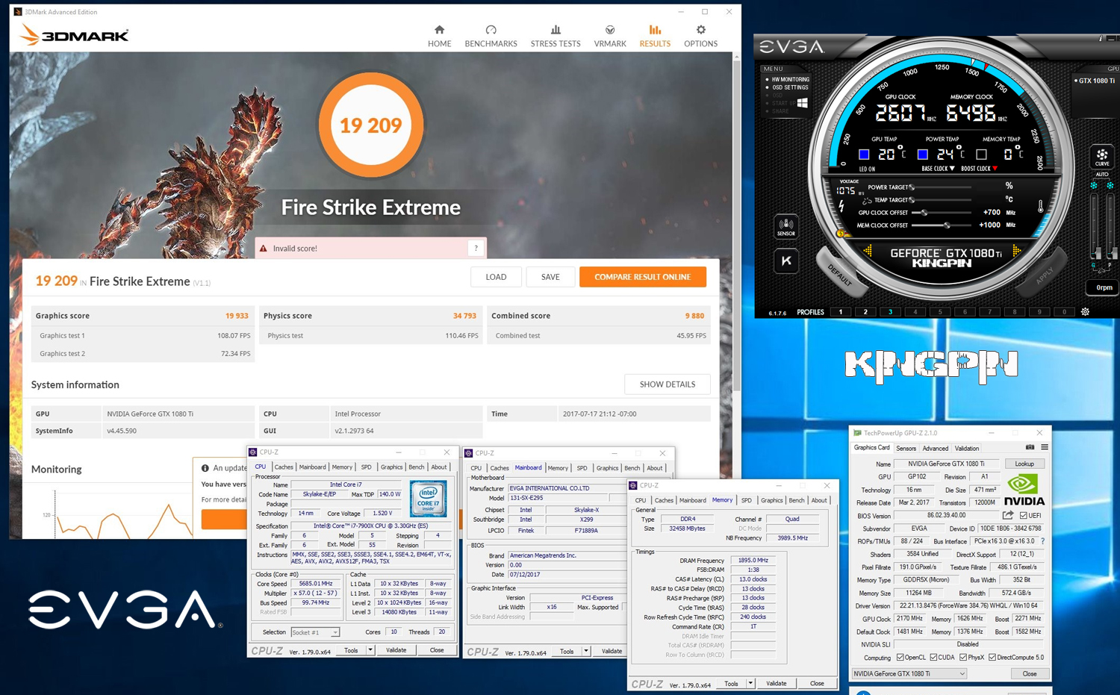
Task: Expand Tools arrow in the CPU-Z Memory window
Action: (750, 683)
